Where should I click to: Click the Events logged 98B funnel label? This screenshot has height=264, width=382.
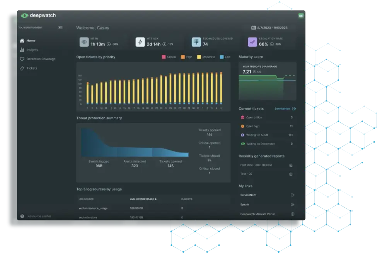[99, 164]
